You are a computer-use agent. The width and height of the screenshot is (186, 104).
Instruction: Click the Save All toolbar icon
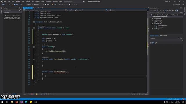point(17,5)
